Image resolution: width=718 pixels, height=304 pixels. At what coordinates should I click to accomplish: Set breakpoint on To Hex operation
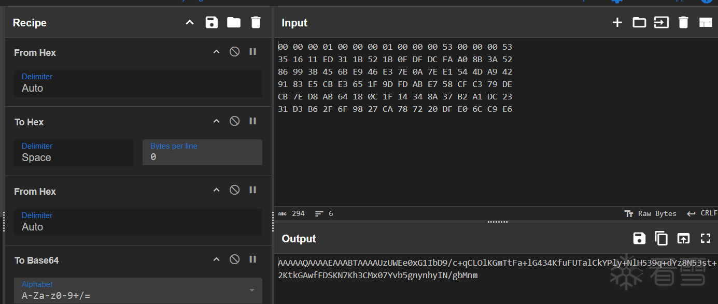253,121
